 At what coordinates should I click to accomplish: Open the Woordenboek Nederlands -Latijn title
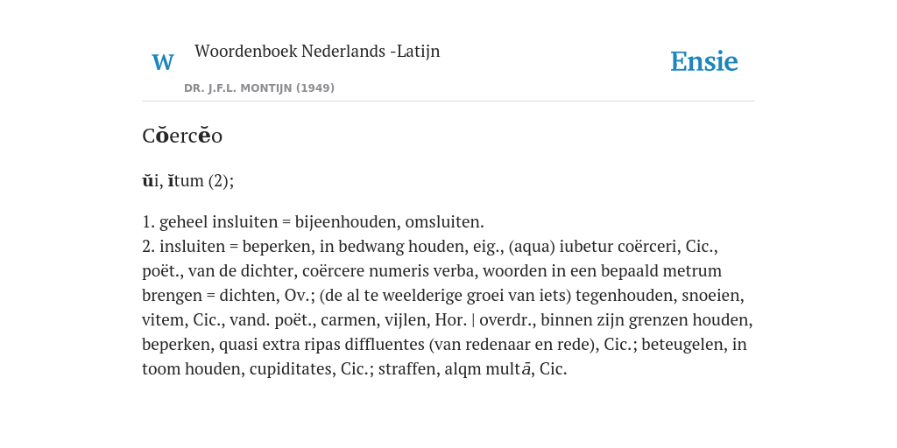click(x=317, y=52)
